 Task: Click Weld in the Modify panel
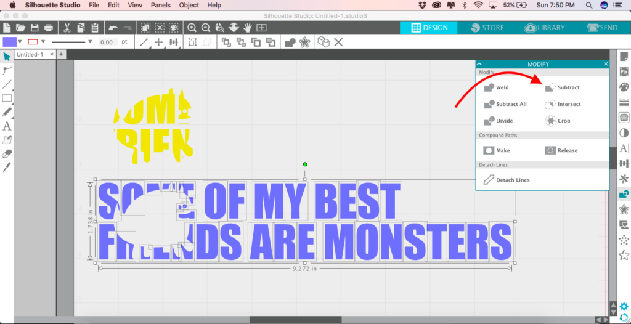(502, 87)
